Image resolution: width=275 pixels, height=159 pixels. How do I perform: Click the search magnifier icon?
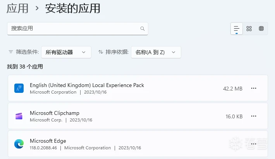143,29
